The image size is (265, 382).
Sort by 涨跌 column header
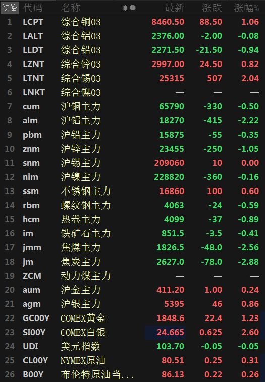[212, 8]
